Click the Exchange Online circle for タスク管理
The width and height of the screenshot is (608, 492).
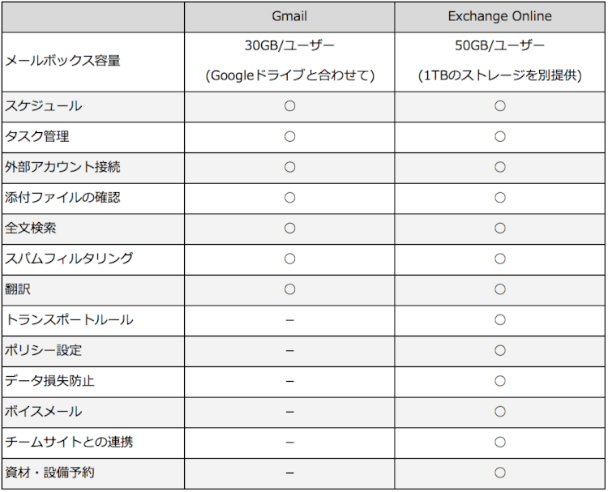tap(500, 136)
